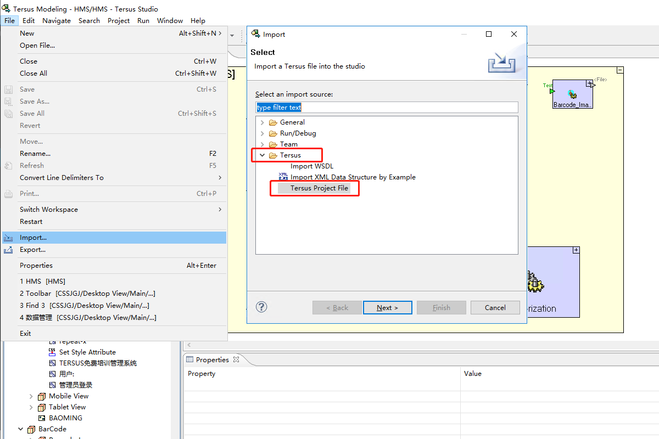Close the Properties view tab
659x439 pixels.
pos(236,359)
